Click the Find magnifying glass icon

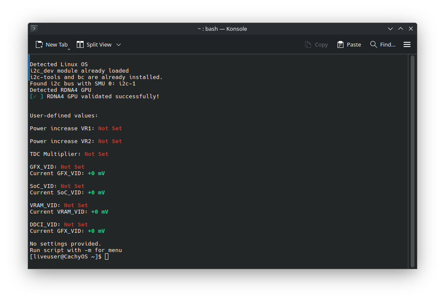coord(374,44)
